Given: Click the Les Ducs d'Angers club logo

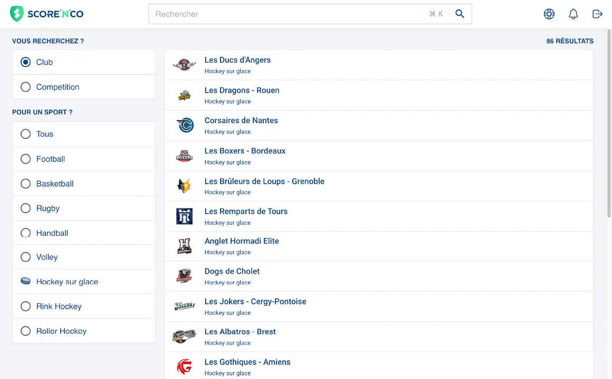Looking at the screenshot, I should coord(184,65).
